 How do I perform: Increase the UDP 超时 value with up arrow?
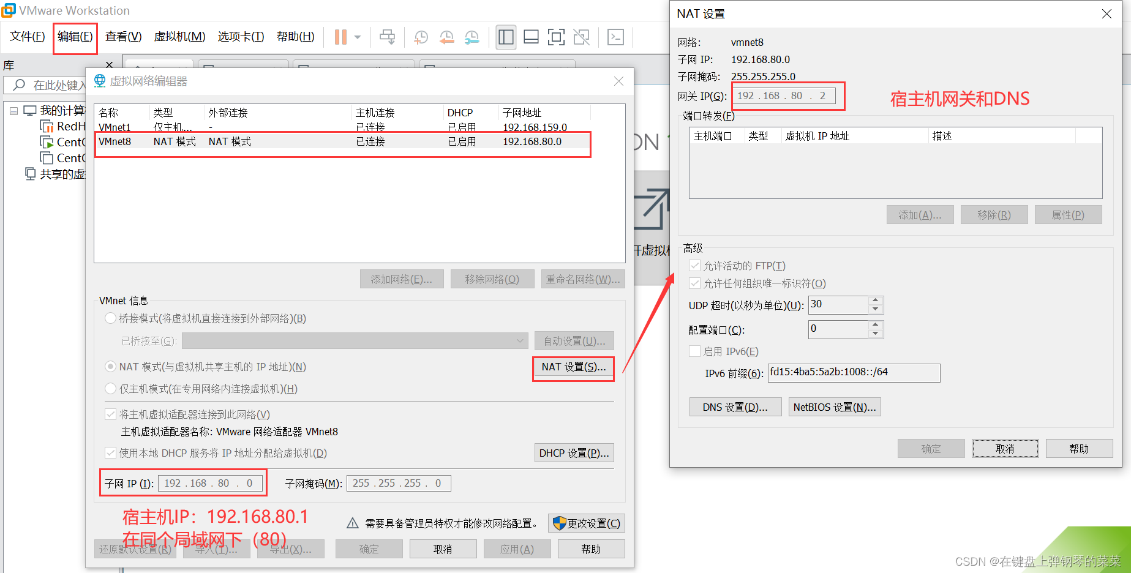[876, 300]
